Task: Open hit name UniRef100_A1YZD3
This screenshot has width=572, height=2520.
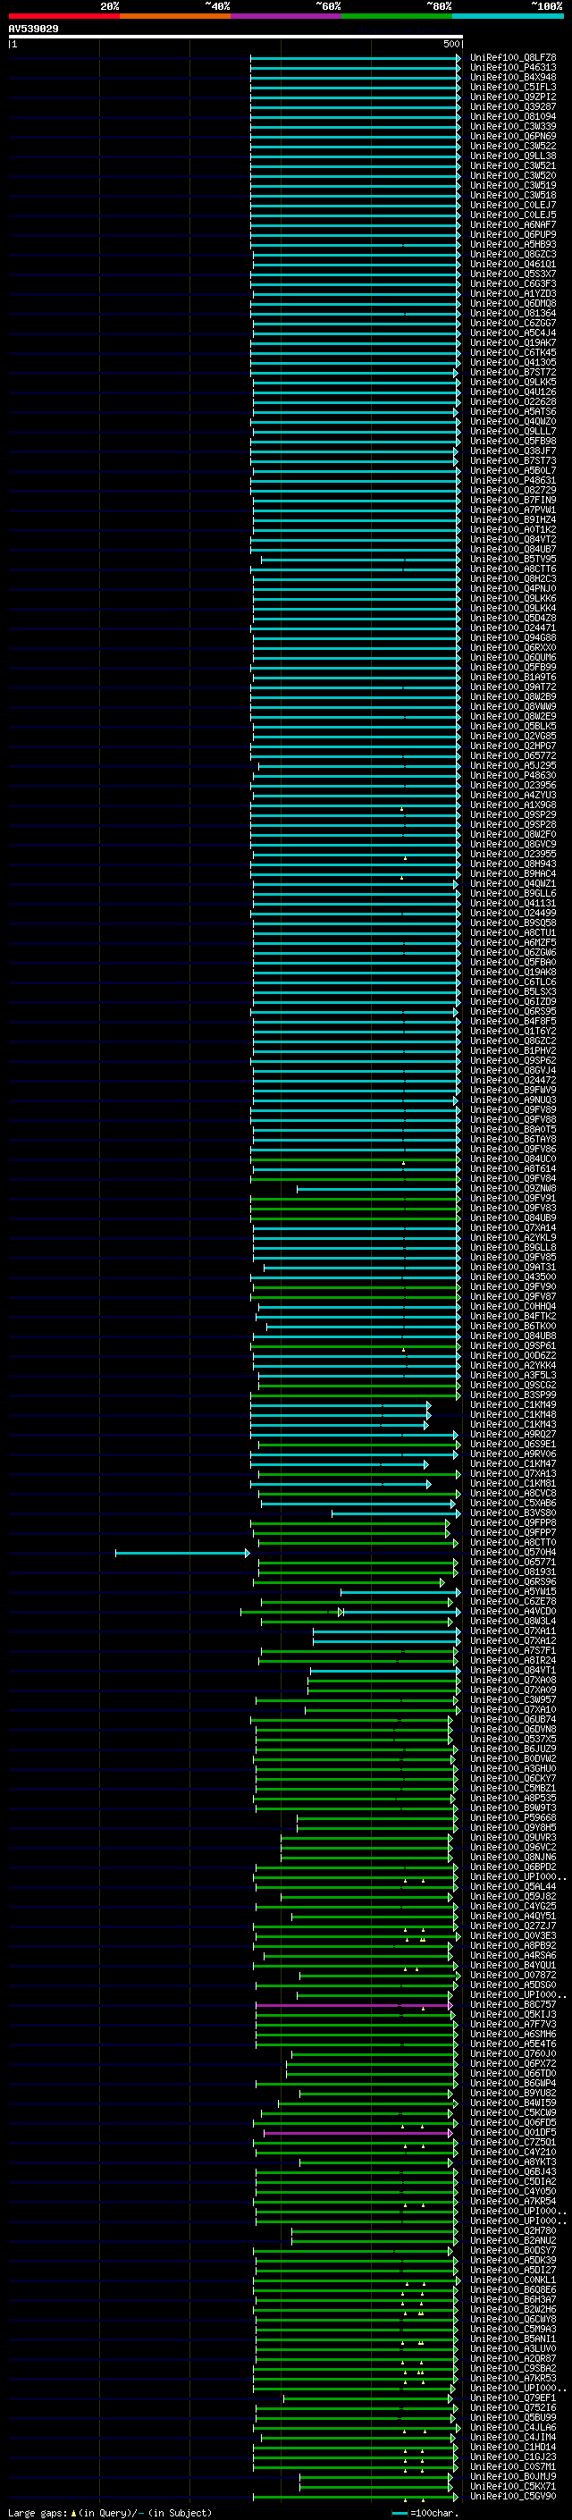Action: [x=512, y=293]
